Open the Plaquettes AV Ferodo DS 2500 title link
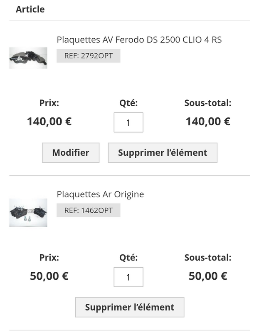259x333 pixels. coord(139,40)
